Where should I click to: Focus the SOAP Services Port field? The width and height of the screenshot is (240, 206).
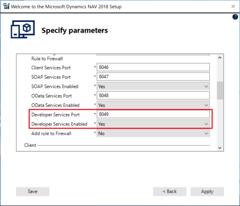tap(153, 77)
